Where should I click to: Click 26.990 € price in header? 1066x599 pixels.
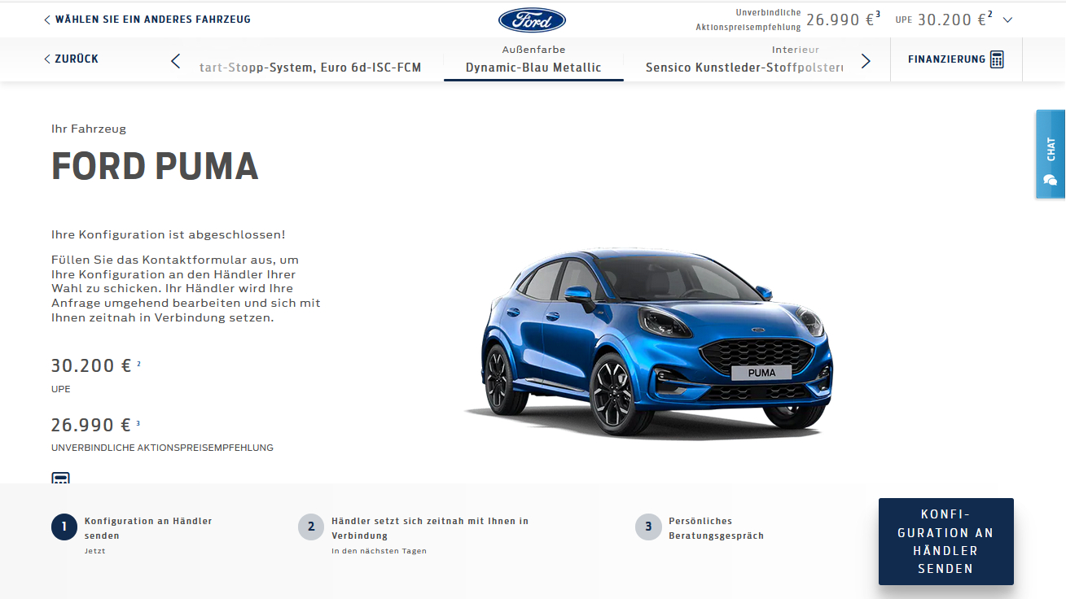tap(843, 20)
